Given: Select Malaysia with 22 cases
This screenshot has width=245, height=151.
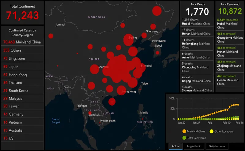Looking at the screenshot, I should 22,99.
